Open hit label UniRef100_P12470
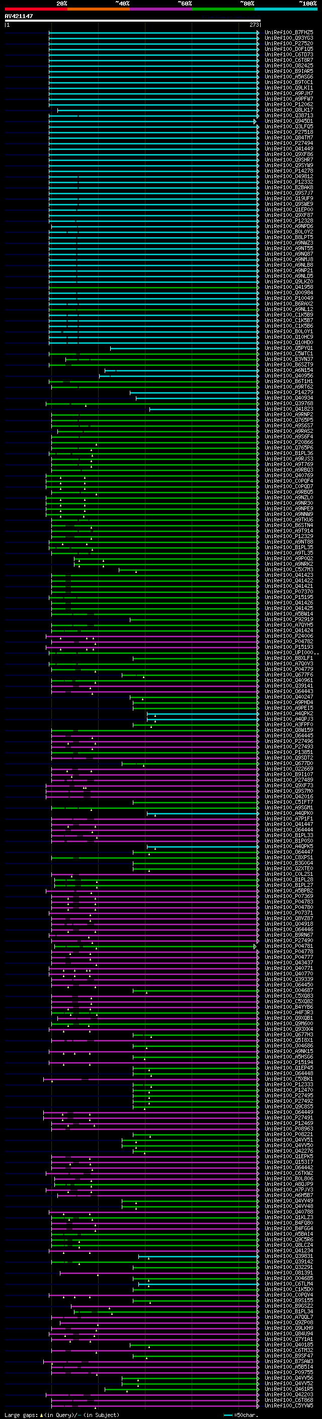Image resolution: width=322 pixels, height=1419 pixels. 289,1090
